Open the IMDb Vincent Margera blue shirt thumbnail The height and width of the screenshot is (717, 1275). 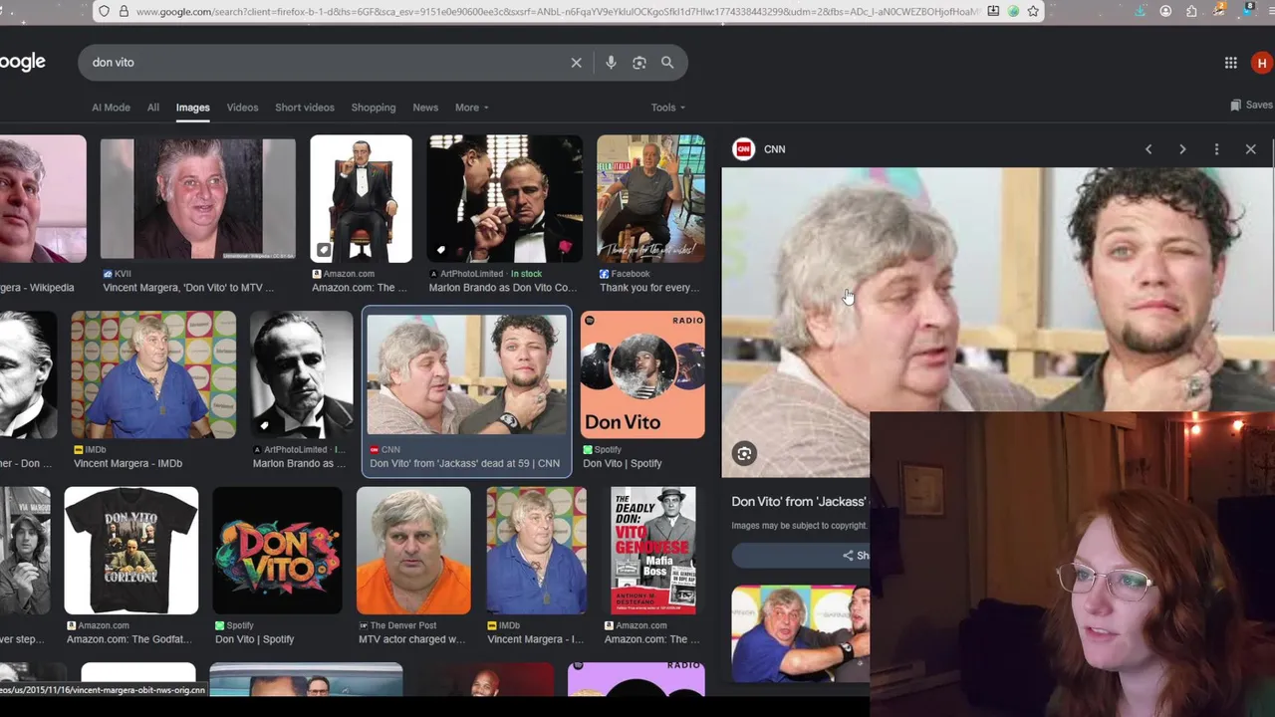pos(153,374)
